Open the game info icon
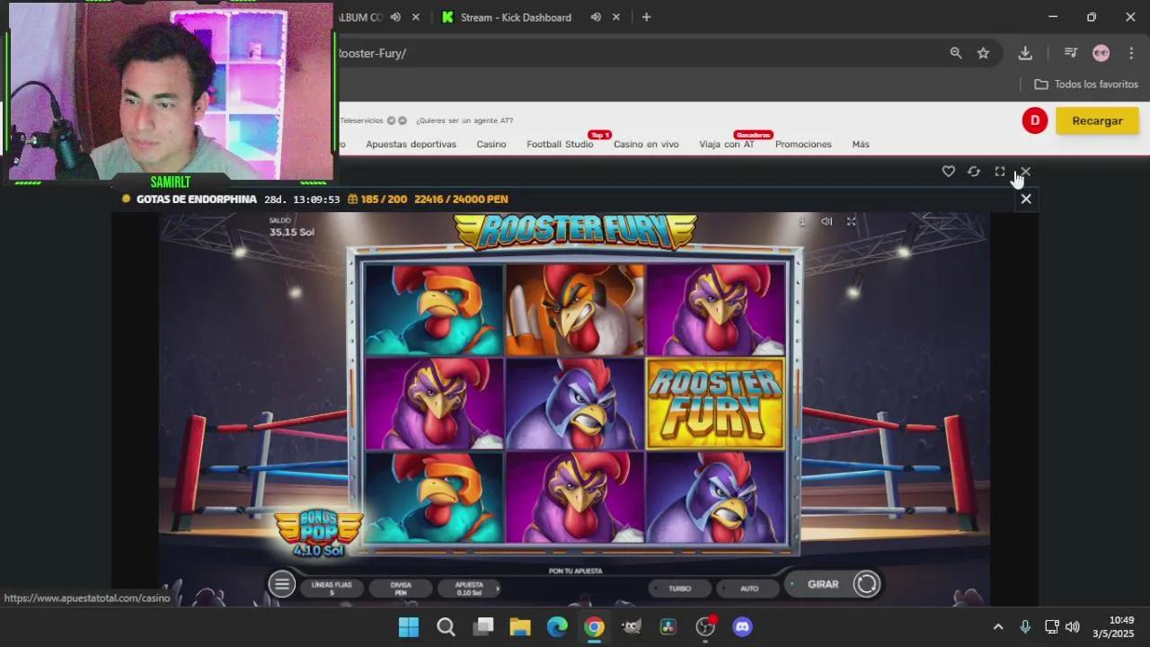This screenshot has width=1150, height=647. [x=802, y=221]
